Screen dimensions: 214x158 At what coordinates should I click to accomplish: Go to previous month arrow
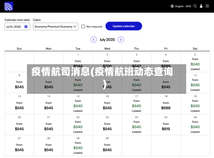tap(94, 39)
